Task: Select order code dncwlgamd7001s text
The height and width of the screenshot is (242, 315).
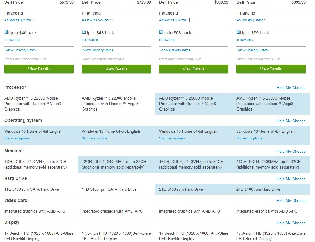Action: click(25, 59)
